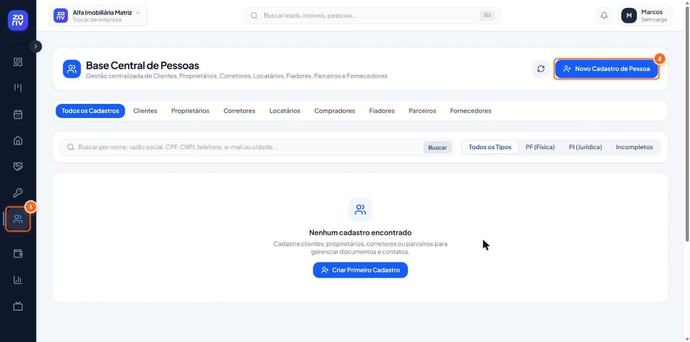Switch to Fornecedores tab
Image resolution: width=690 pixels, height=342 pixels.
471,111
